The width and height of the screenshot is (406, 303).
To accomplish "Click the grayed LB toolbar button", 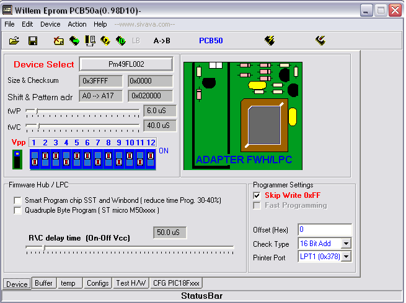I will (136, 41).
